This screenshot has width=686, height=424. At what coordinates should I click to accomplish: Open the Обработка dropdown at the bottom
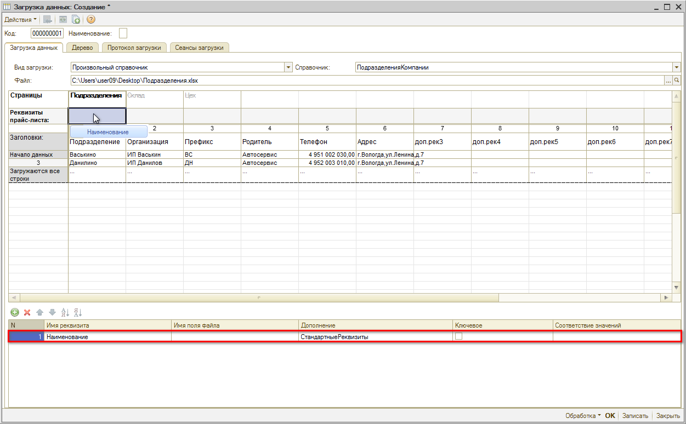point(583,416)
